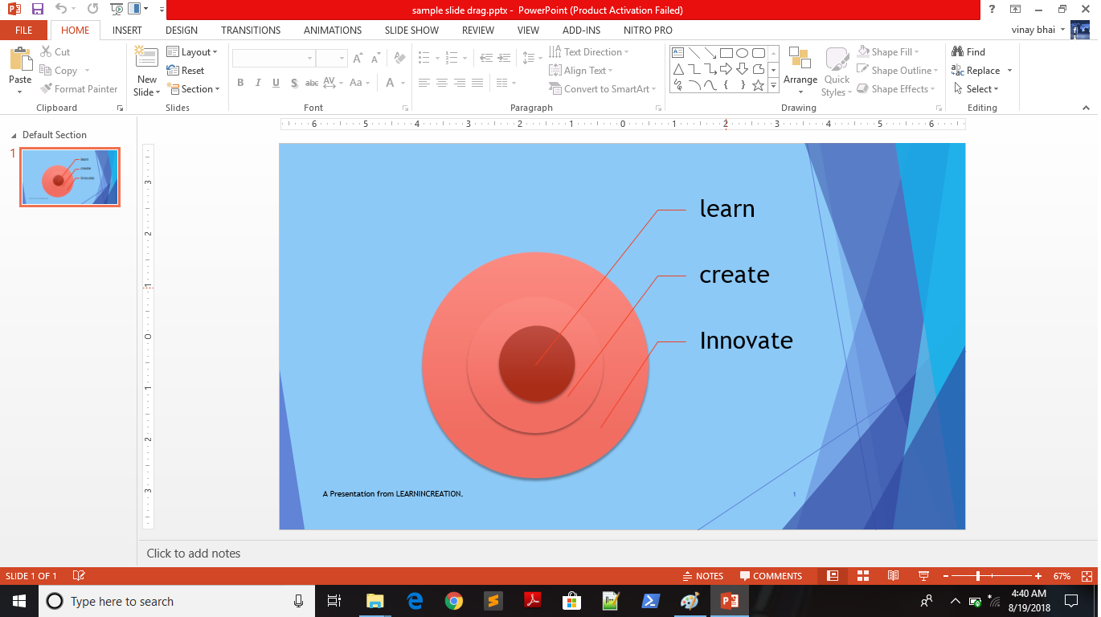Screen dimensions: 1101x617
Task: Toggle the NOTES pane in status bar
Action: [702, 576]
